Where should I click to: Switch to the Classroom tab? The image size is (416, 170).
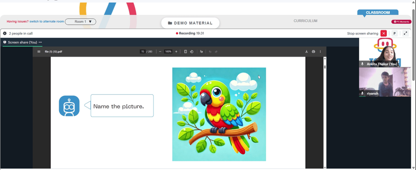click(x=378, y=12)
